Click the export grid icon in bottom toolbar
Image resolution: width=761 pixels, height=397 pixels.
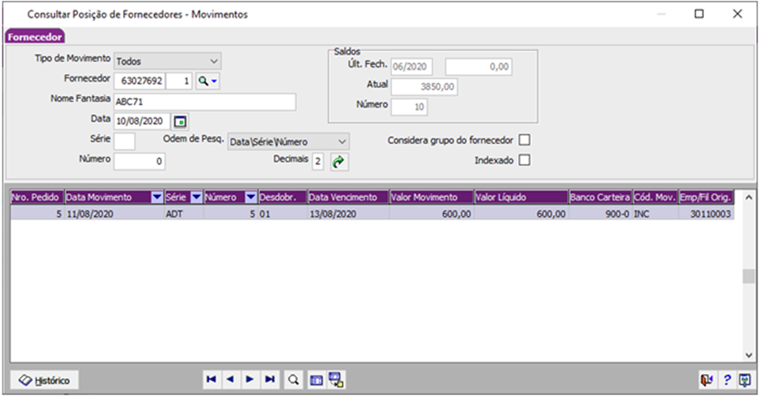[336, 379]
